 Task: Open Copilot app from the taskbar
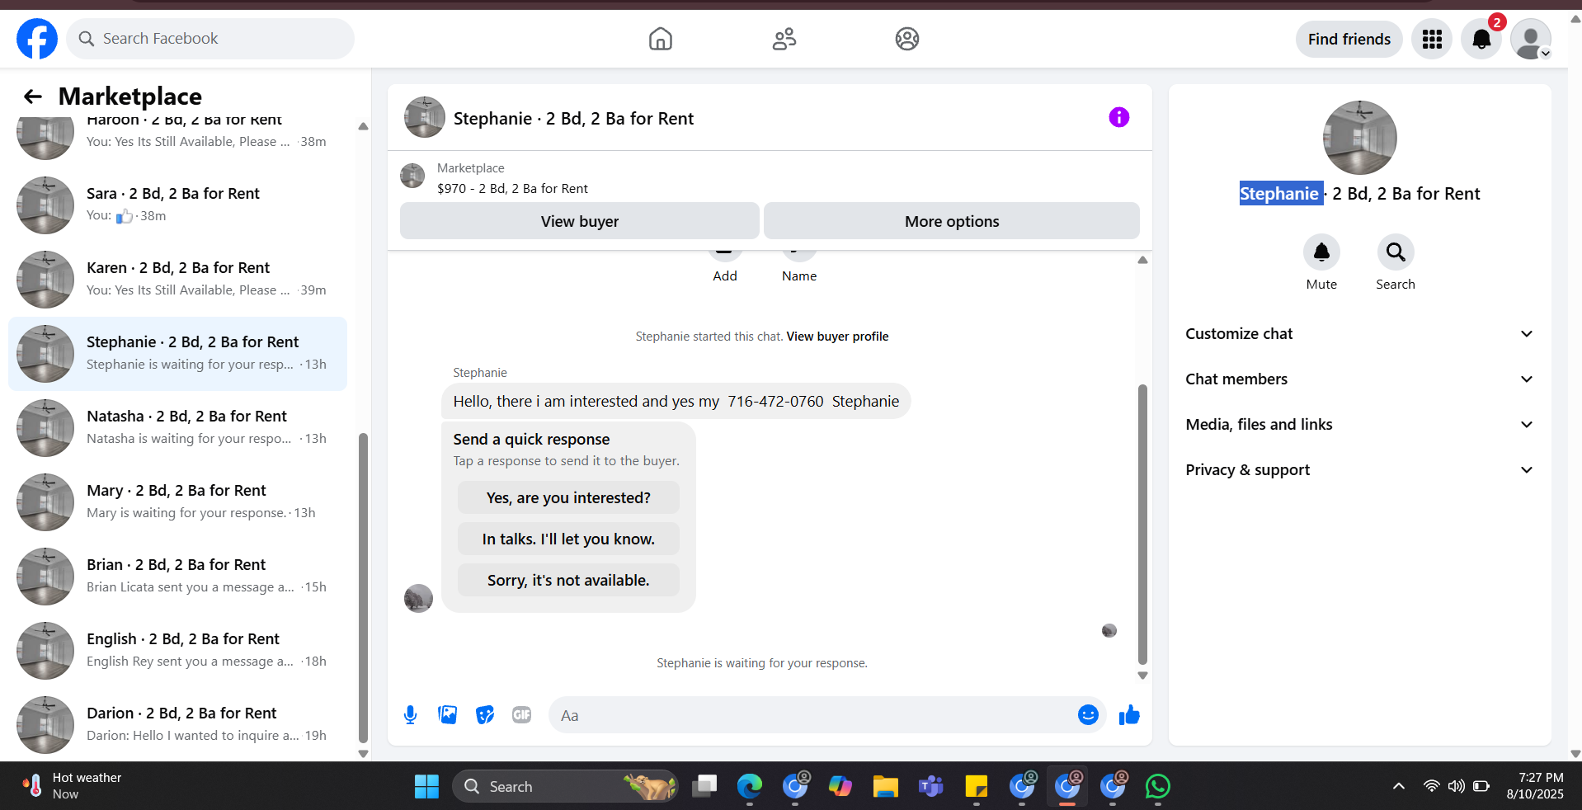click(840, 786)
